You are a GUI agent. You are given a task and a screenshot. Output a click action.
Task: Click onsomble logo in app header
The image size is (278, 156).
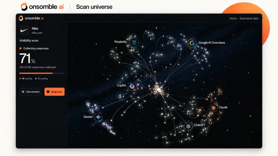tap(21, 18)
